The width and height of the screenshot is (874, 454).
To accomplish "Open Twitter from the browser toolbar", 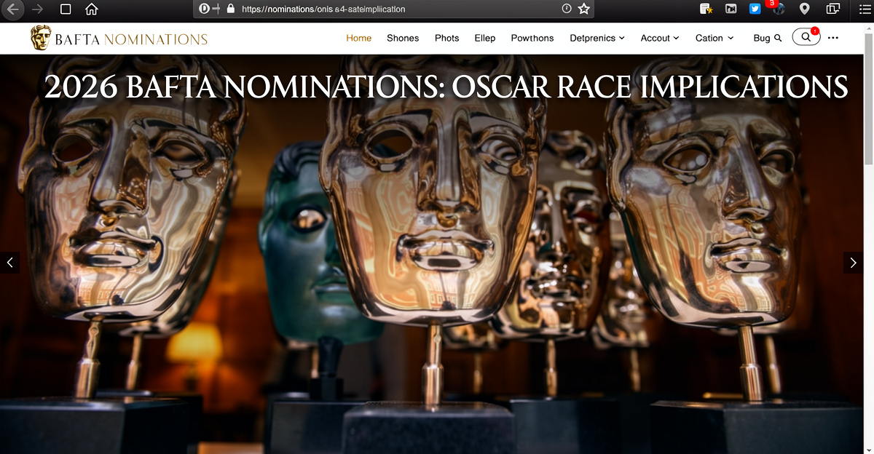I will (x=755, y=8).
